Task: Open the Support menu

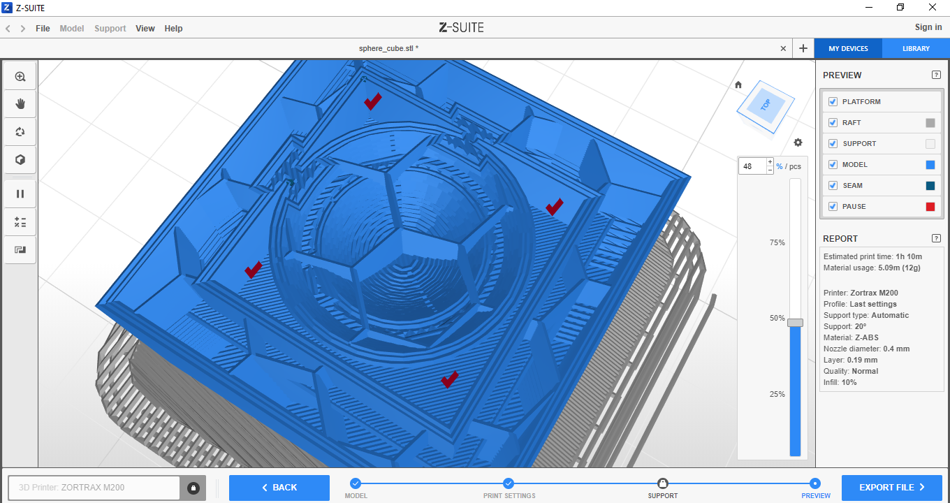Action: pos(110,29)
